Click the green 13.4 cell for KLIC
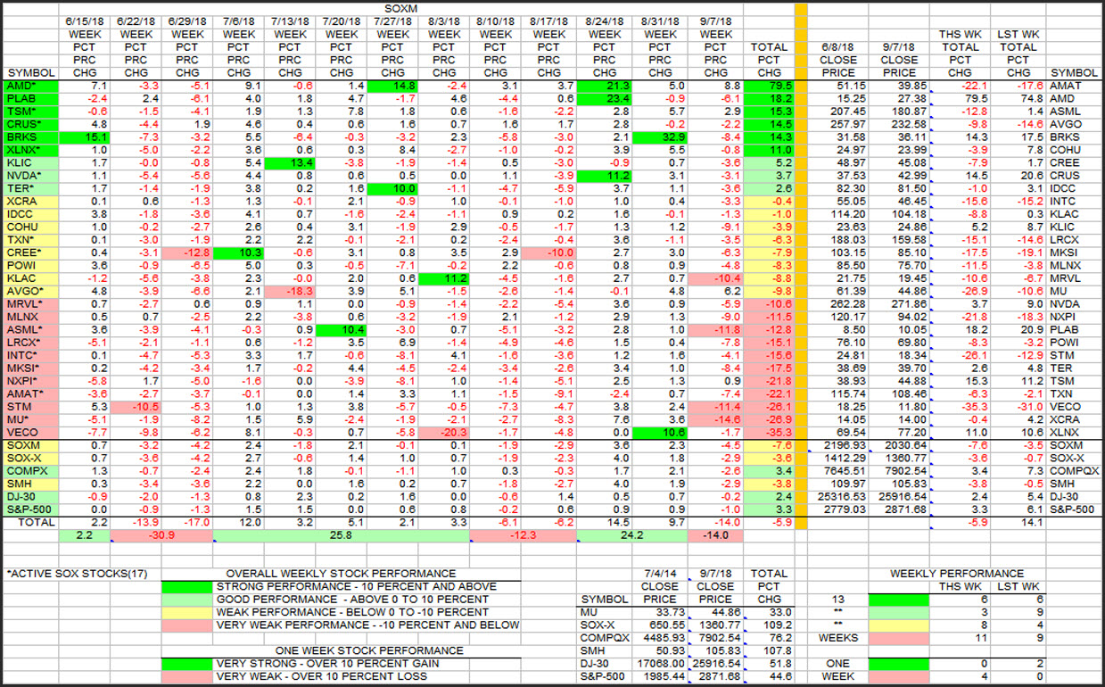This screenshot has width=1105, height=687. pyautogui.click(x=292, y=165)
